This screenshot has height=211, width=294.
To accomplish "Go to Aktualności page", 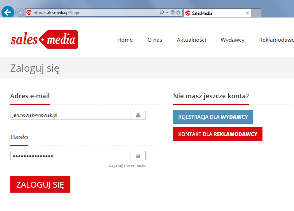I will point(191,40).
